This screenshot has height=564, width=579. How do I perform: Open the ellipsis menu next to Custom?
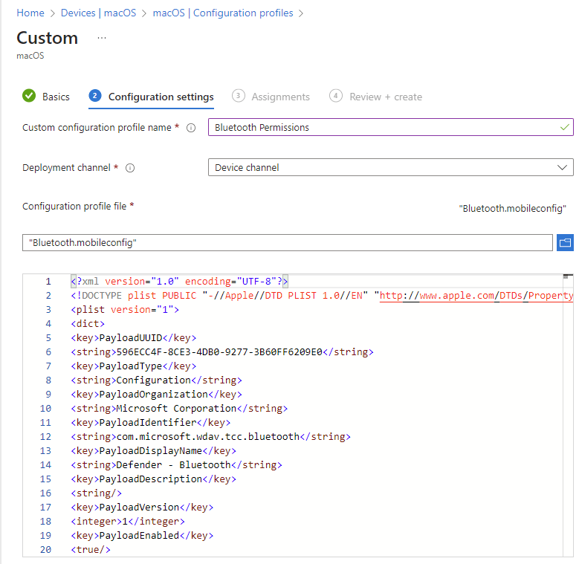(102, 38)
